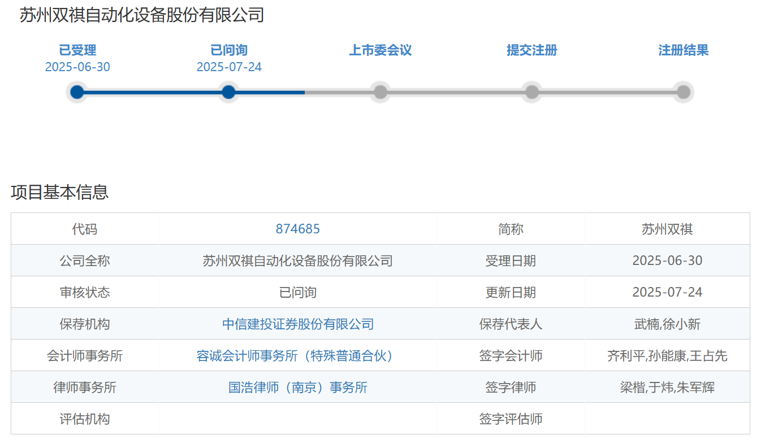Click the 代码 label cell
Viewport: 765px width, 448px height.
point(85,229)
